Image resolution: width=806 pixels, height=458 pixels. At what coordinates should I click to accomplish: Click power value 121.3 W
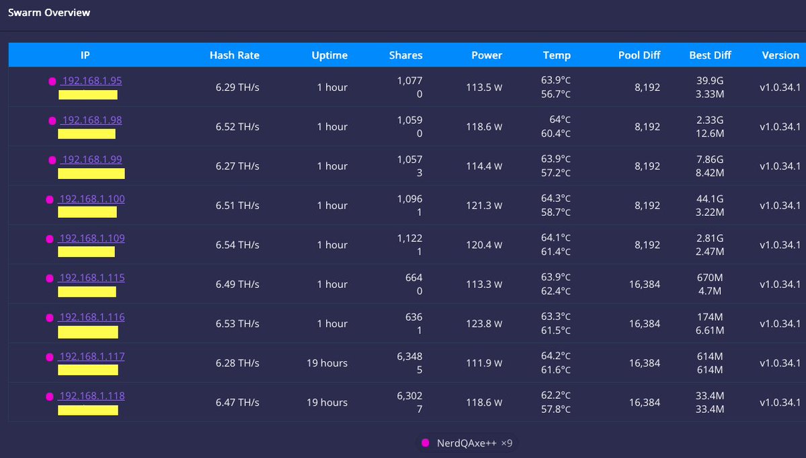(x=484, y=206)
